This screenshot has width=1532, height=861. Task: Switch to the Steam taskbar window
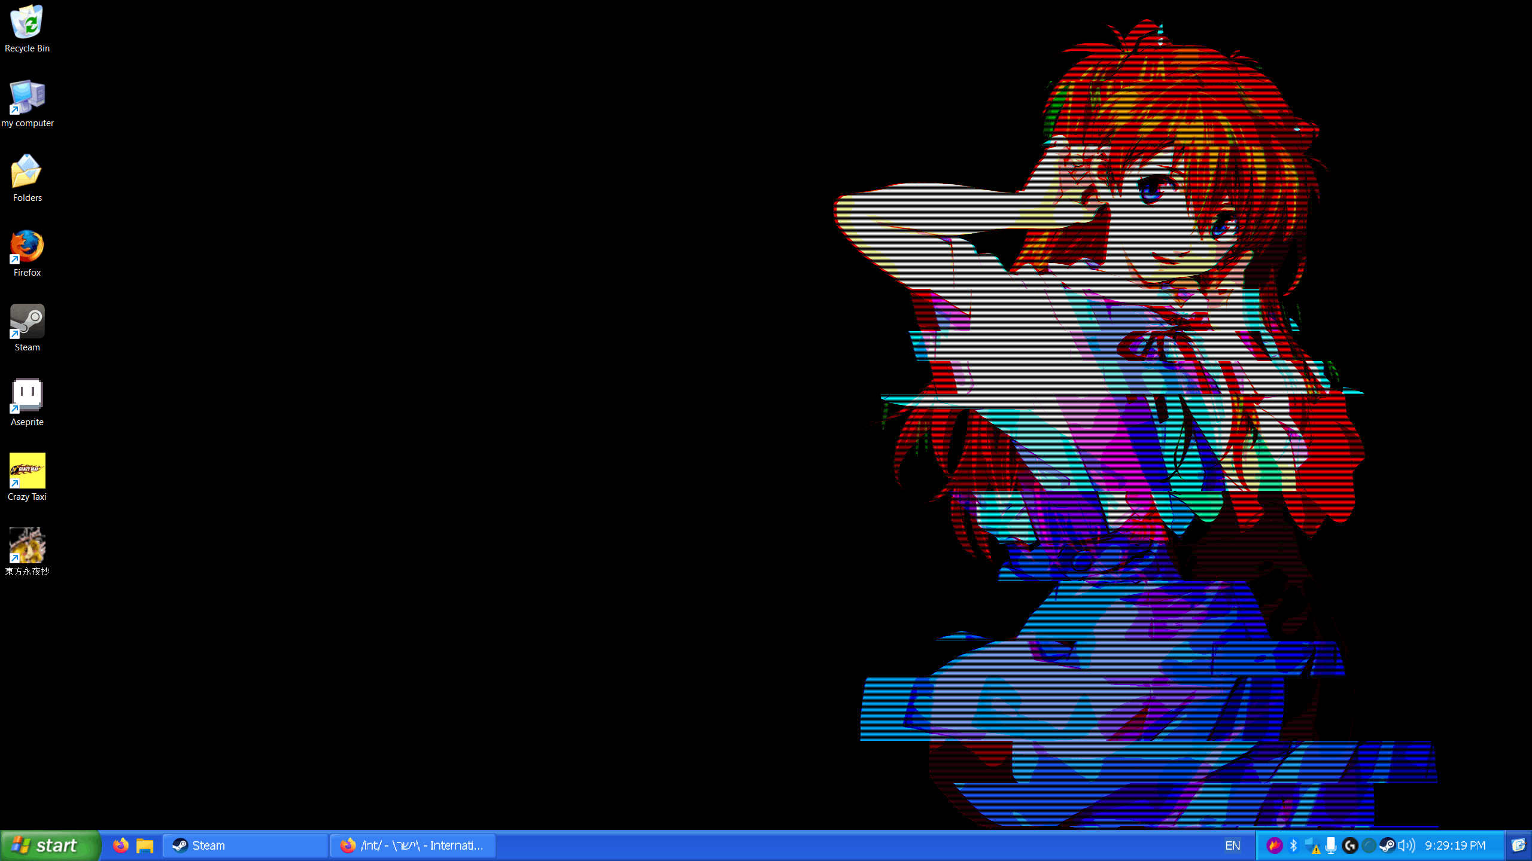pos(245,845)
